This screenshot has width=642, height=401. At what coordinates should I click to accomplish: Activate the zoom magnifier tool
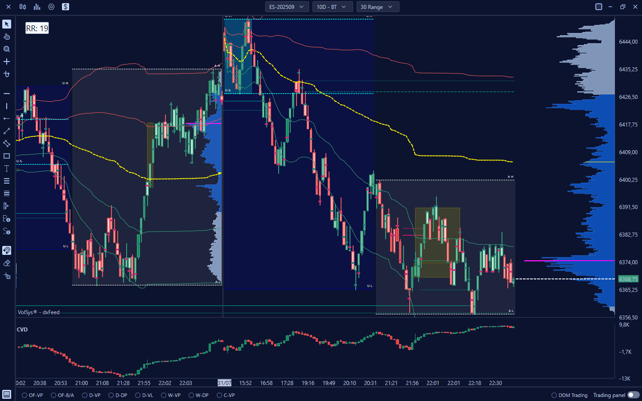7,49
